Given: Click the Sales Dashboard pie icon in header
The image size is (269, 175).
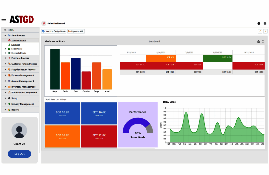Looking at the screenshot, I should pyautogui.click(x=44, y=23).
